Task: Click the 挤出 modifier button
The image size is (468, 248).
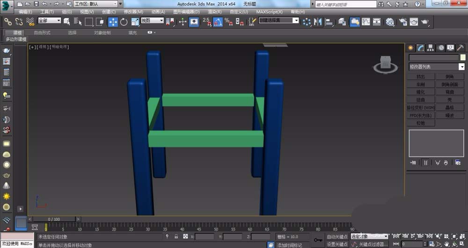Action: 420,77
